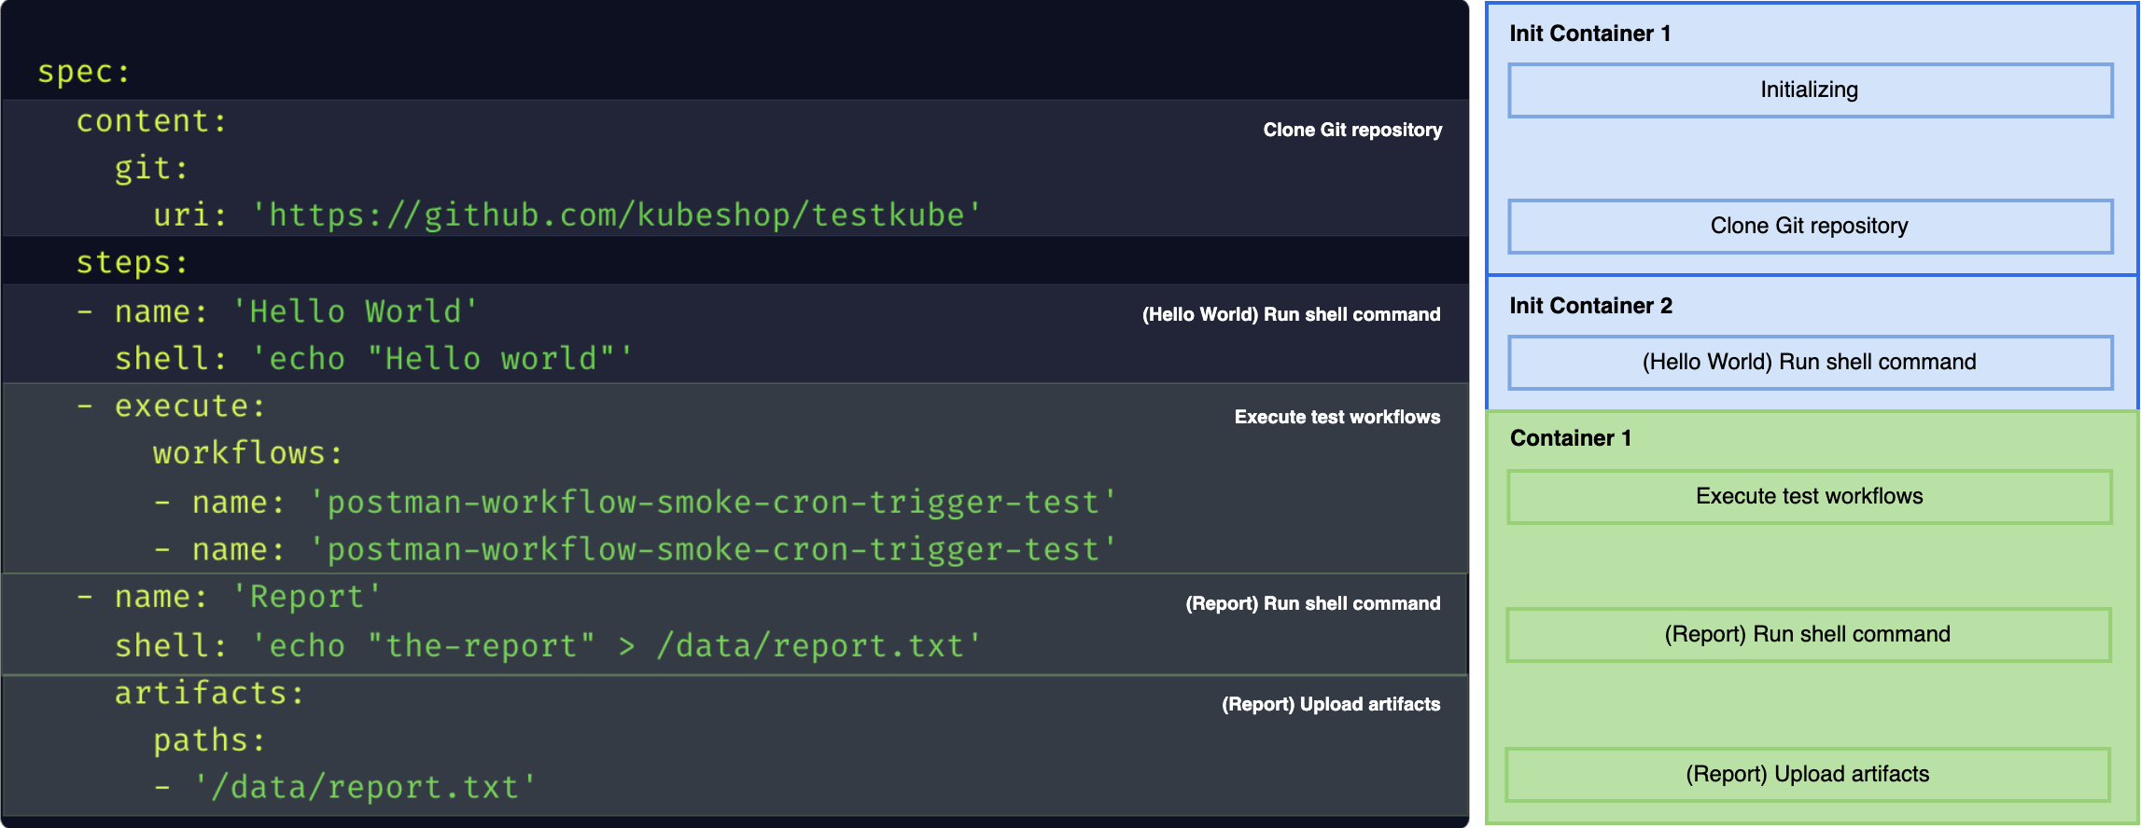This screenshot has height=828, width=2141.
Task: Select white Execute test workflows label beside code
Action: click(1336, 417)
